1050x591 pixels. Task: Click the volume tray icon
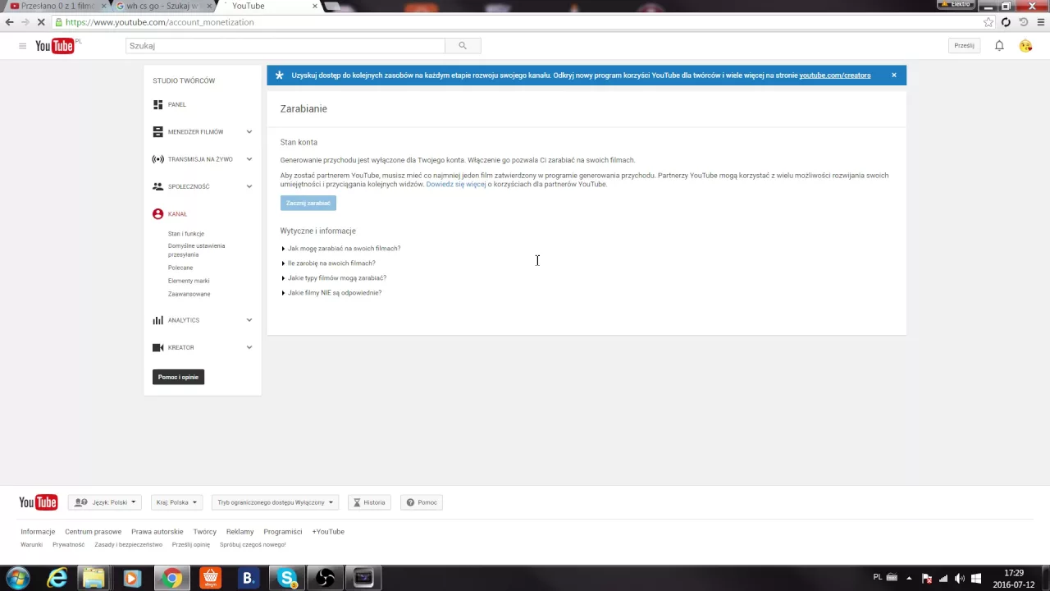tap(960, 578)
